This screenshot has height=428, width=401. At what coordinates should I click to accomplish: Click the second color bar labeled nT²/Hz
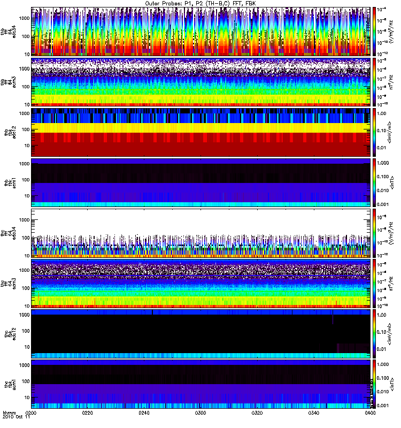(374, 82)
